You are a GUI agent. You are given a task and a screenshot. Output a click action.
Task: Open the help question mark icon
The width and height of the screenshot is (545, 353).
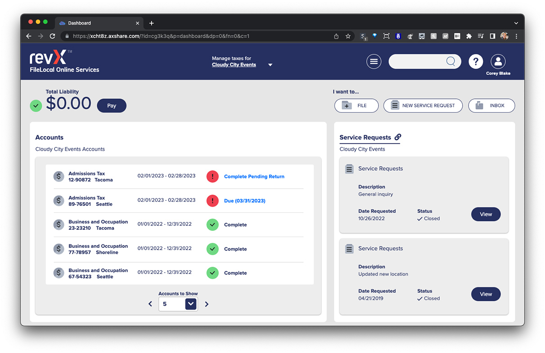tap(476, 62)
